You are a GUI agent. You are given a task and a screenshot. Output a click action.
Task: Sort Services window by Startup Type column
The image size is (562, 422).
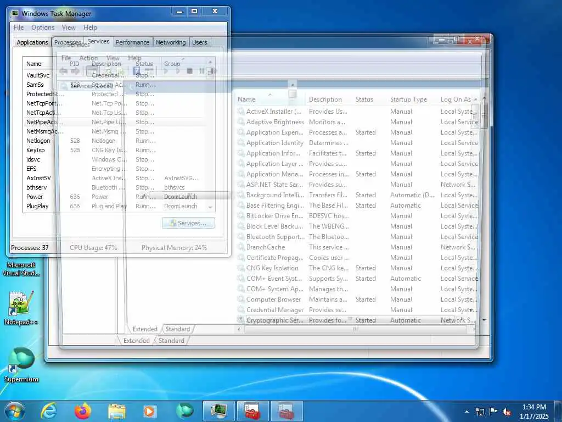[408, 99]
